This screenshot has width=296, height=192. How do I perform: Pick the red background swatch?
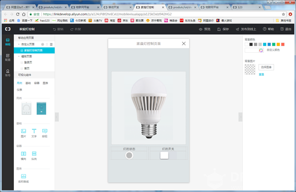(283, 44)
